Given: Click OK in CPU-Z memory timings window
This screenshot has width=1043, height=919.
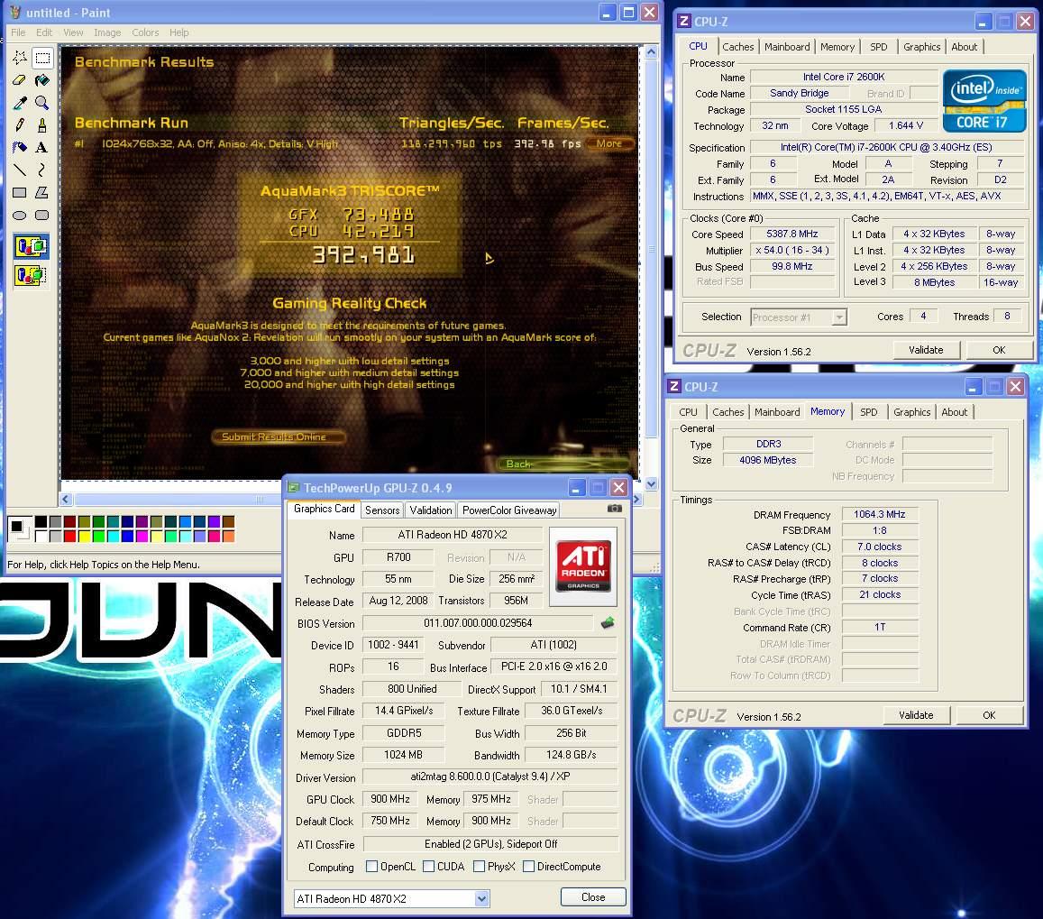Looking at the screenshot, I should coord(988,715).
